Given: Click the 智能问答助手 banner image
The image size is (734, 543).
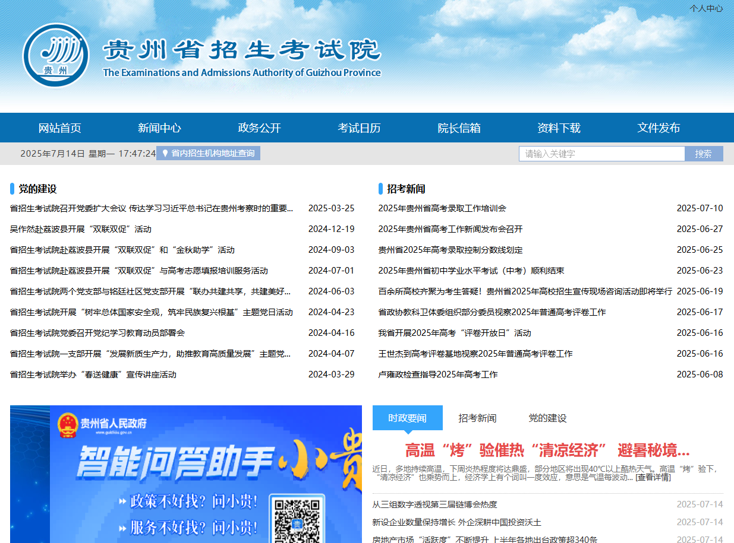Looking at the screenshot, I should click(185, 463).
